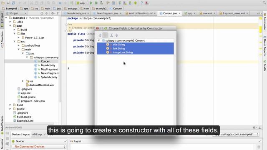Select AndroidManifest.xml in project tree
Image resolution: width=267 pixels, height=150 pixels.
pos(42,85)
